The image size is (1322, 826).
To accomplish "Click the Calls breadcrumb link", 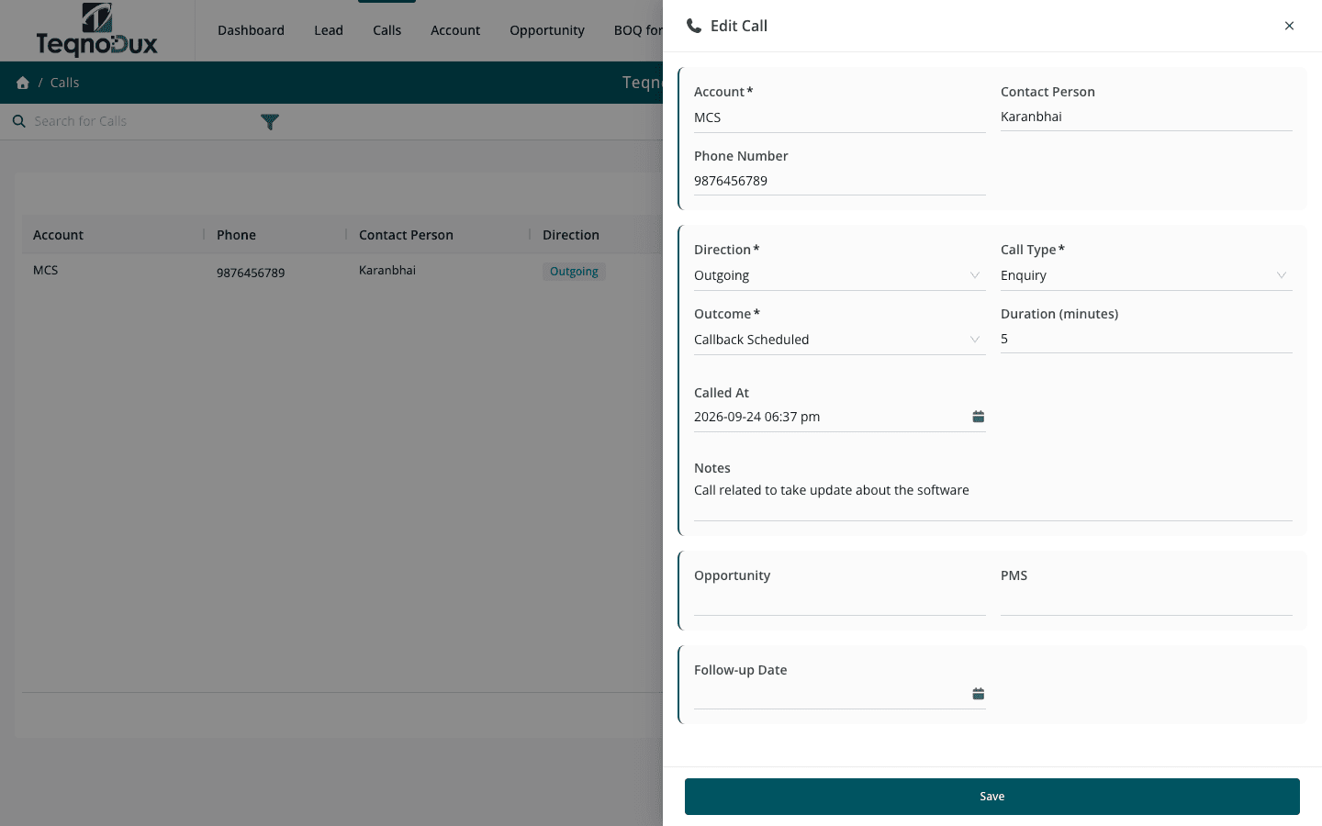I will pos(64,83).
